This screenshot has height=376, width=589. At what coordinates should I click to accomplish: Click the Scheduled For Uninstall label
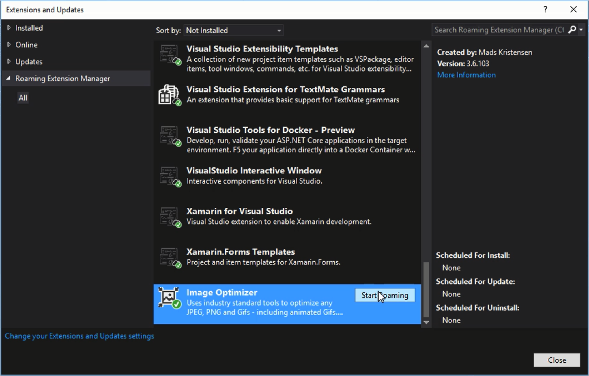[478, 308]
